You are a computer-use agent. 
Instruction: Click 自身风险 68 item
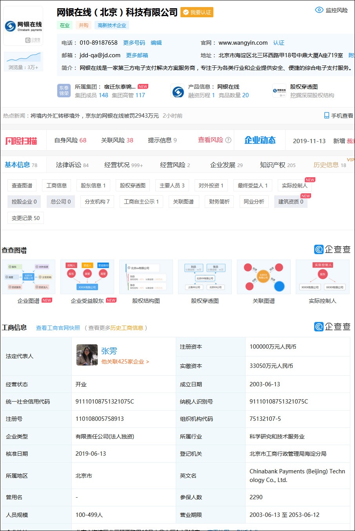70,140
